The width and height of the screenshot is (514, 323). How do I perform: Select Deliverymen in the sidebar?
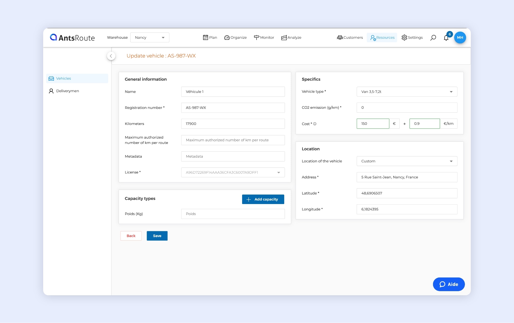point(67,91)
